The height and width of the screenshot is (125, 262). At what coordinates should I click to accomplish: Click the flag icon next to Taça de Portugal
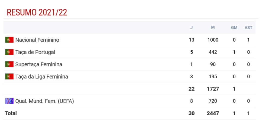pyautogui.click(x=9, y=52)
